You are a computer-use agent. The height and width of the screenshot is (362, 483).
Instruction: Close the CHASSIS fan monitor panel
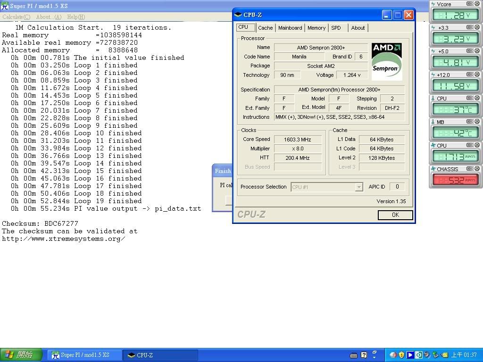click(477, 168)
